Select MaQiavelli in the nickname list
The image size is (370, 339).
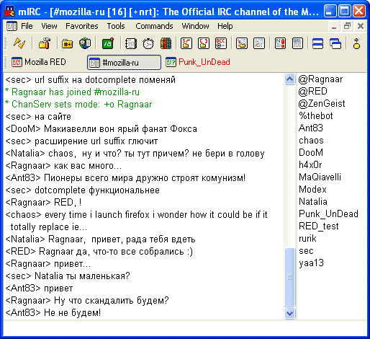click(x=320, y=177)
